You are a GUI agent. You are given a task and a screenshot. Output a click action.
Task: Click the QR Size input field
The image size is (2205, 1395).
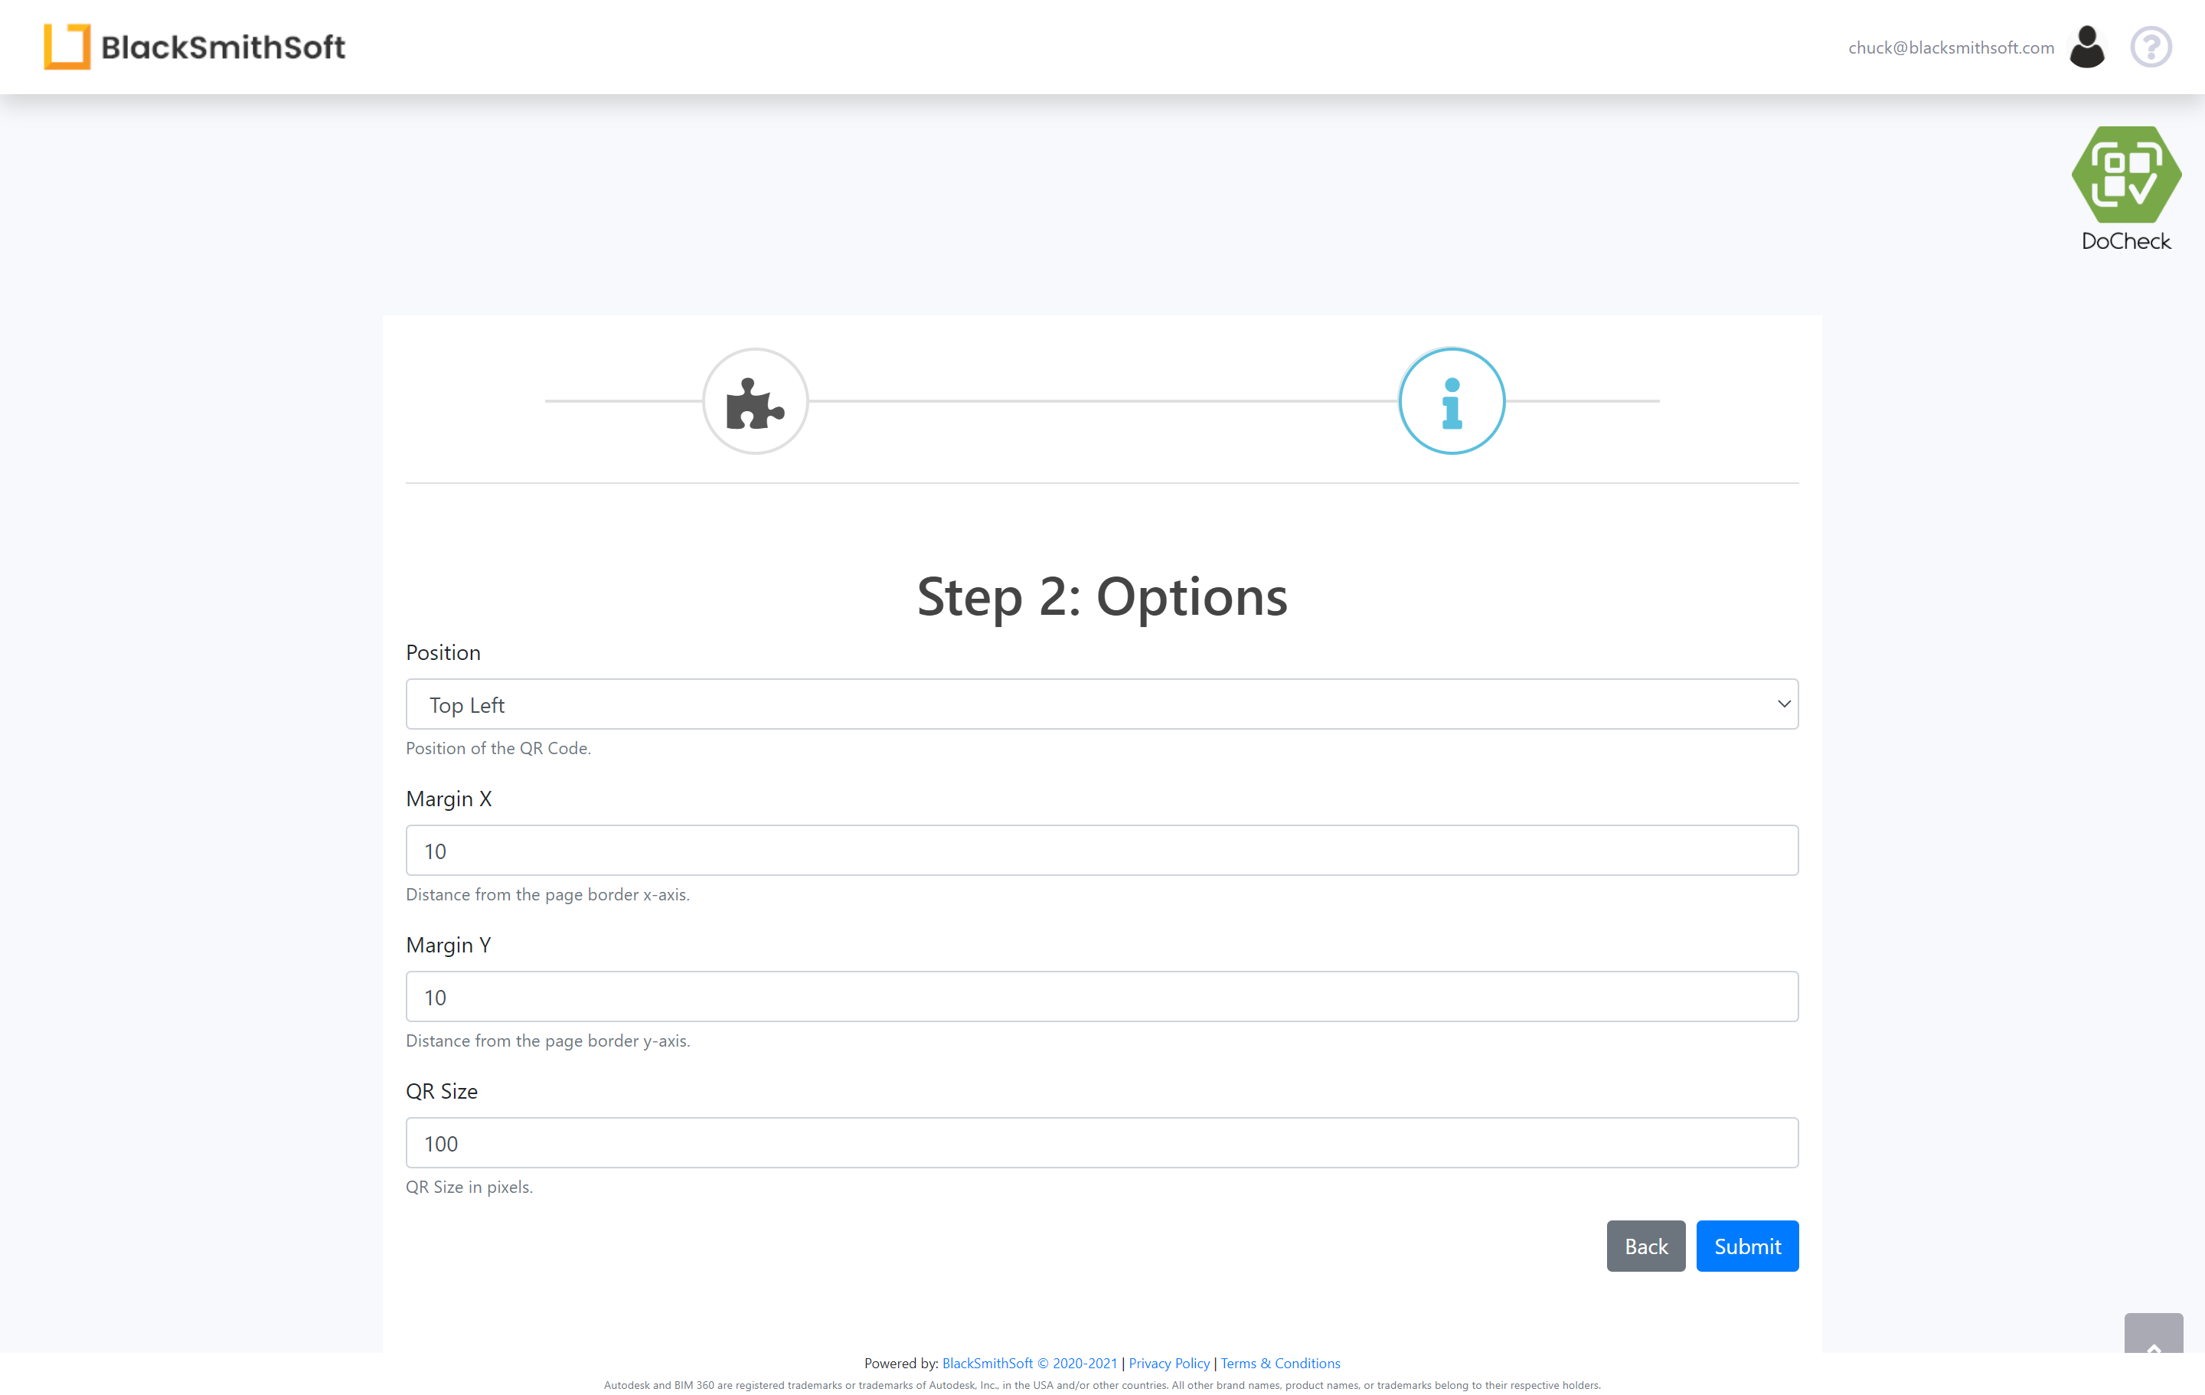tap(1101, 1143)
